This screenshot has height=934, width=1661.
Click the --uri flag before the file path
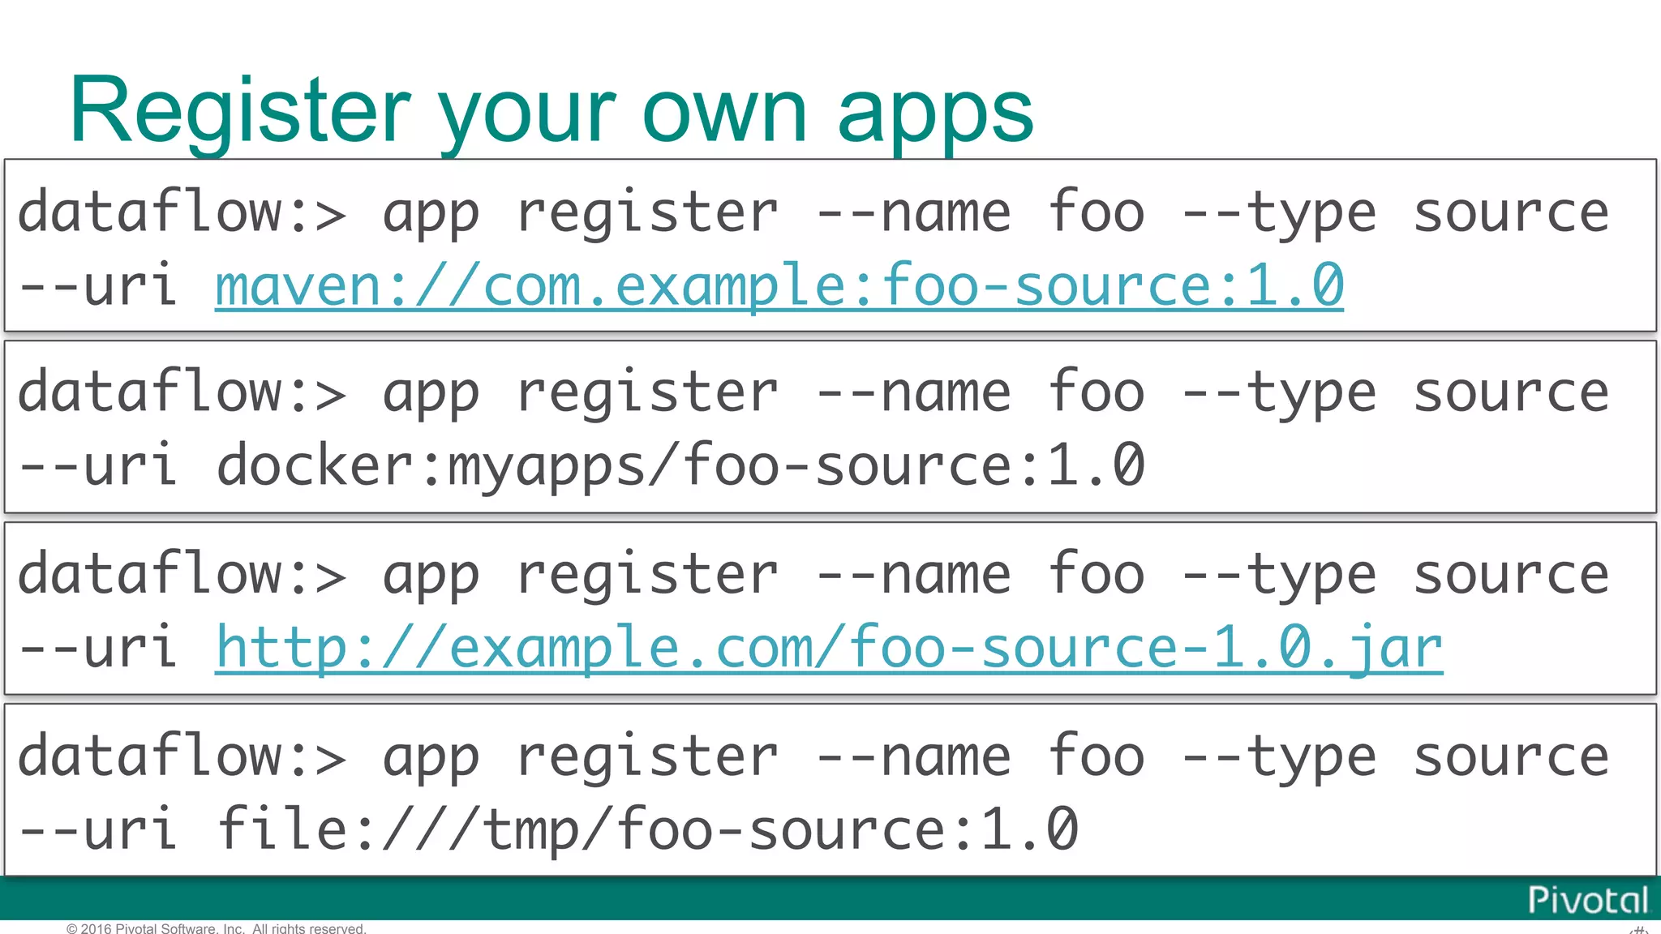[x=97, y=829]
